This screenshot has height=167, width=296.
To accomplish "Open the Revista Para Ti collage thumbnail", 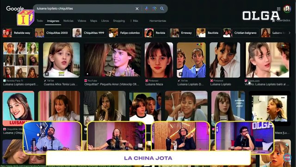I will point(21,60).
